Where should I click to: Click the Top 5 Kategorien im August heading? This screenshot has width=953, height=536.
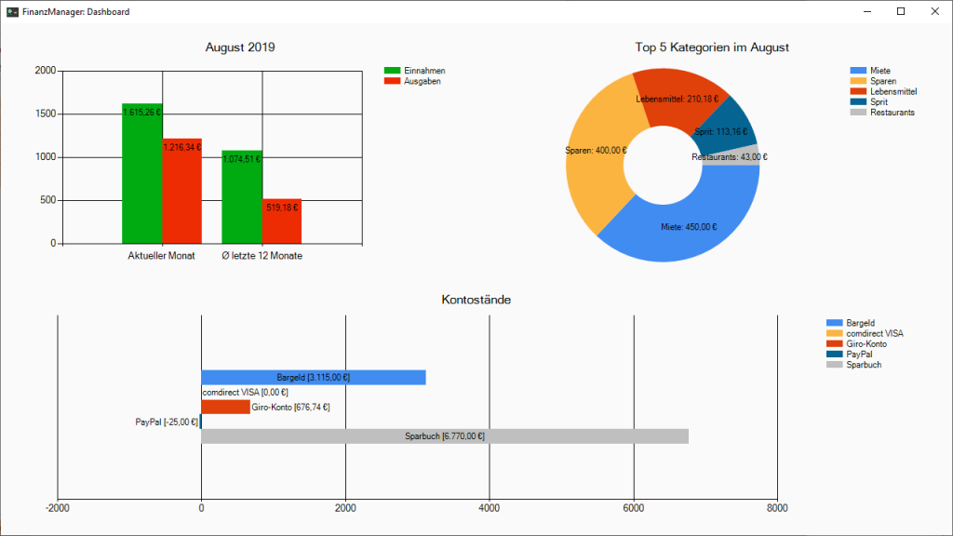click(712, 47)
